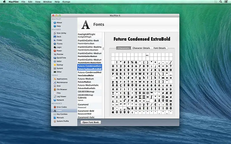Select the Login icon
Viewport: 231px width, 144px height.
point(55,47)
